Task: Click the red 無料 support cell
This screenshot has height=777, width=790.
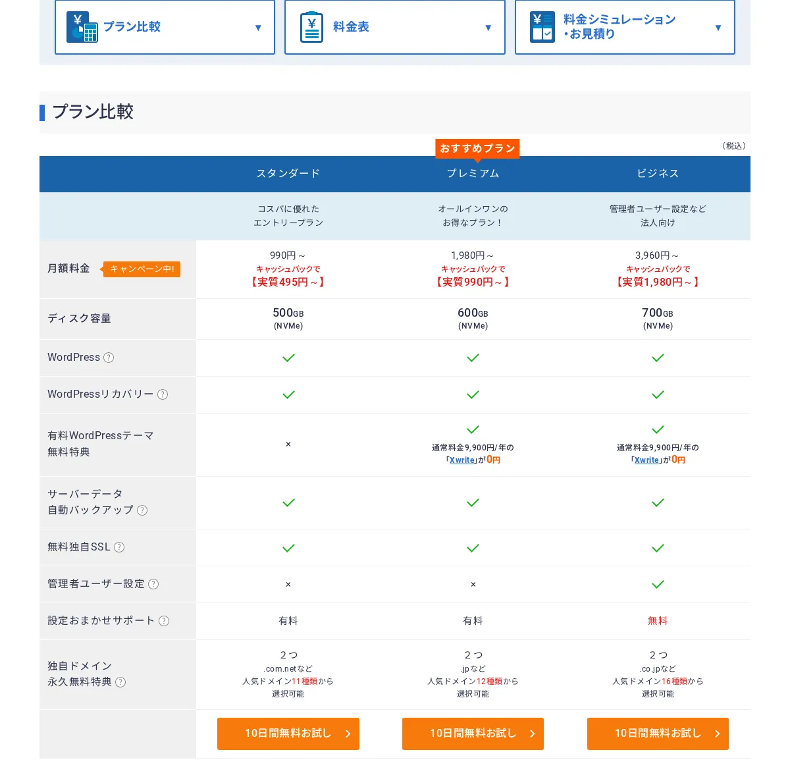Action: (658, 621)
